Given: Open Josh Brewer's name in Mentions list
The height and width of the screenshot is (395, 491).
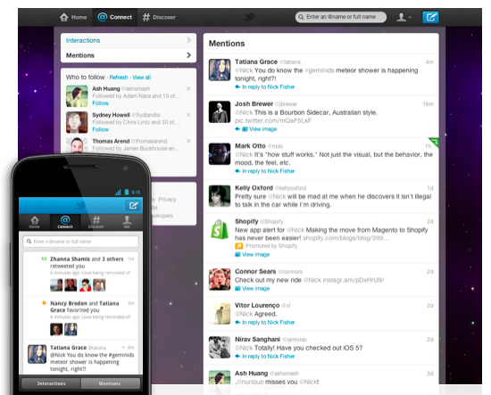Looking at the screenshot, I should 254,103.
